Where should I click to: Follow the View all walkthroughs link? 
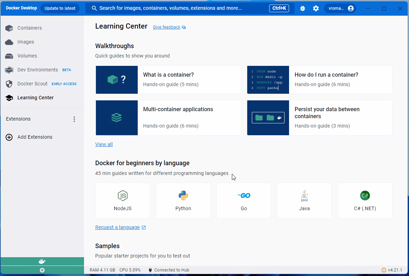click(104, 144)
